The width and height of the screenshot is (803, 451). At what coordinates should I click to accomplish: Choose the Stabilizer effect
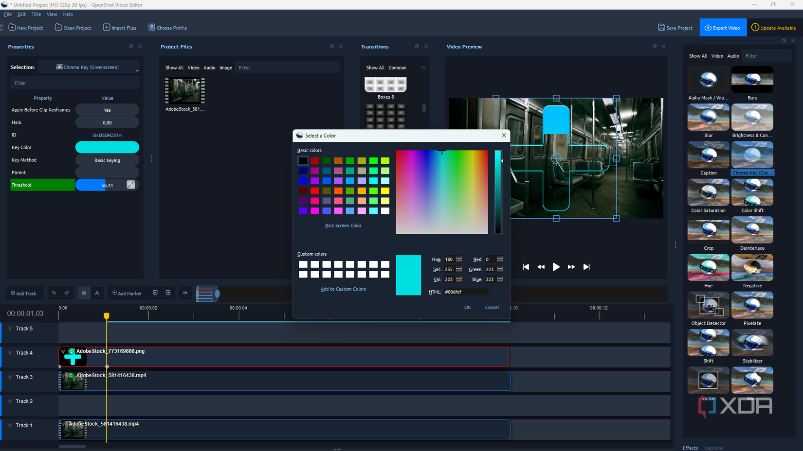pos(752,343)
